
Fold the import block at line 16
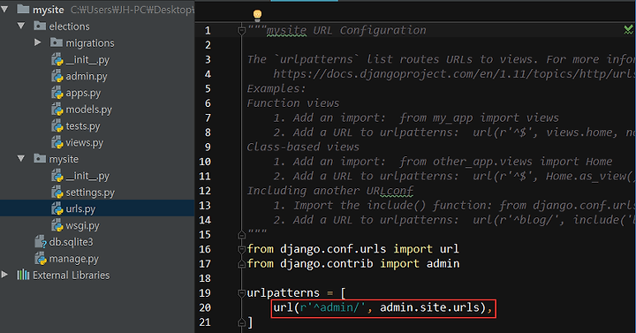click(x=241, y=249)
